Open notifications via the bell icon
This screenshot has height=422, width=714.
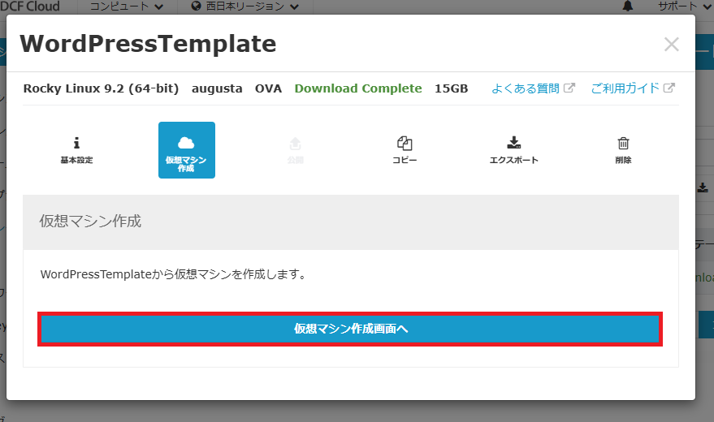[x=628, y=6]
